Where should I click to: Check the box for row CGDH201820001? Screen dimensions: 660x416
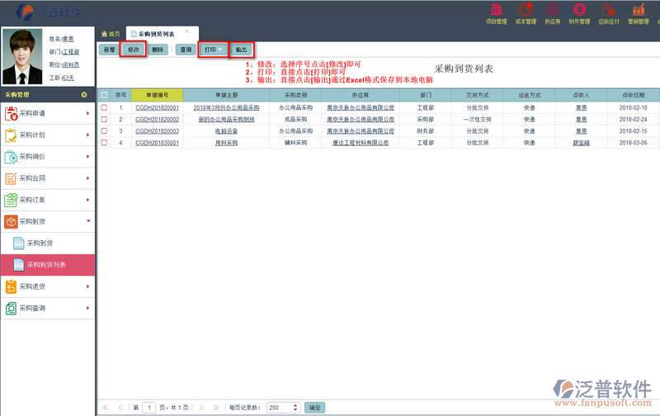[104, 107]
